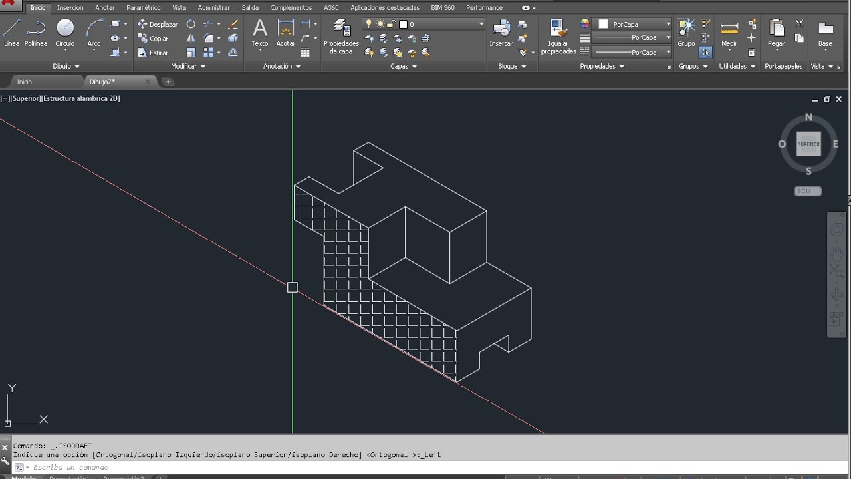The image size is (851, 479).
Task: Click N on the ViewCube compass
Action: pyautogui.click(x=808, y=117)
